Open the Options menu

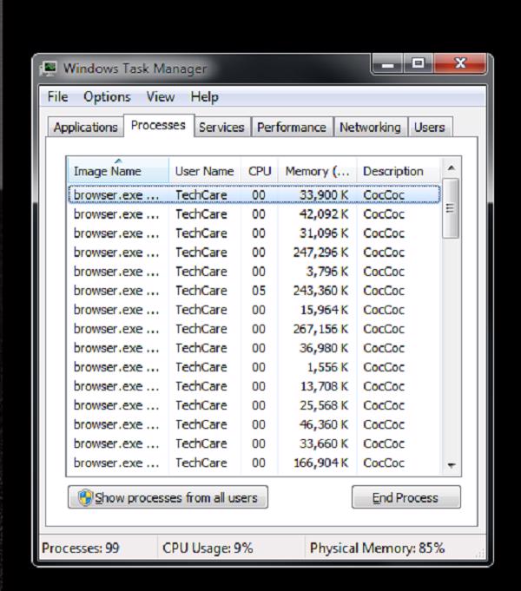click(107, 97)
